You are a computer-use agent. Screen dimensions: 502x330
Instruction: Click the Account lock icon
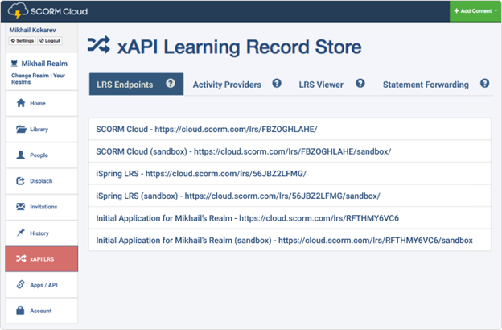(x=21, y=311)
